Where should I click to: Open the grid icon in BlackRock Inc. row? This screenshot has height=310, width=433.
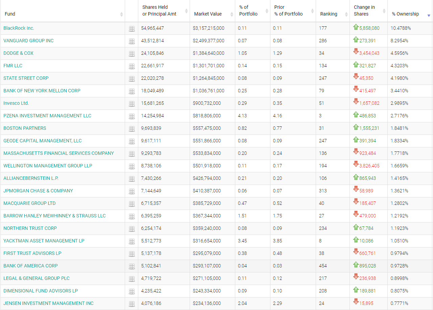[132, 29]
